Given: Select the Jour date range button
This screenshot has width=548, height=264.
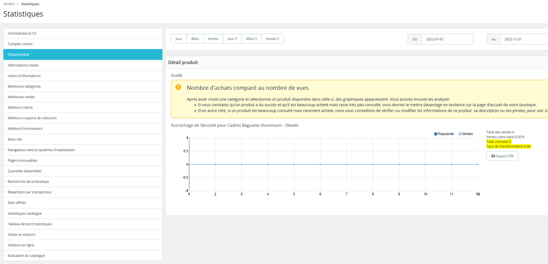Looking at the screenshot, I should click(179, 39).
